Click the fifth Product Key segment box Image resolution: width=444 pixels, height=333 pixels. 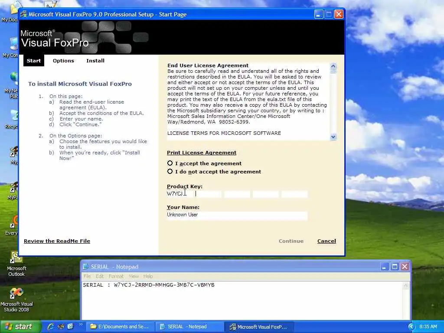[294, 194]
